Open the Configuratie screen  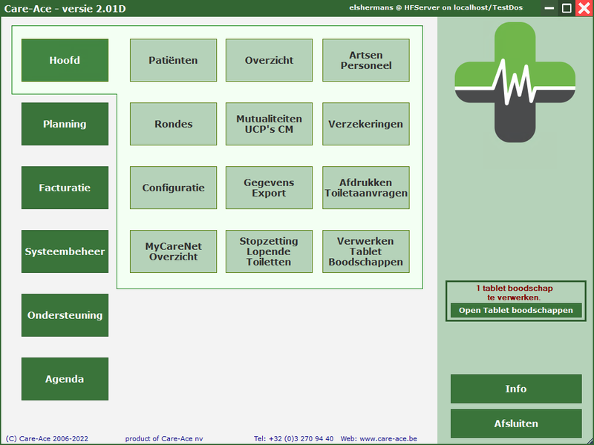(x=173, y=188)
